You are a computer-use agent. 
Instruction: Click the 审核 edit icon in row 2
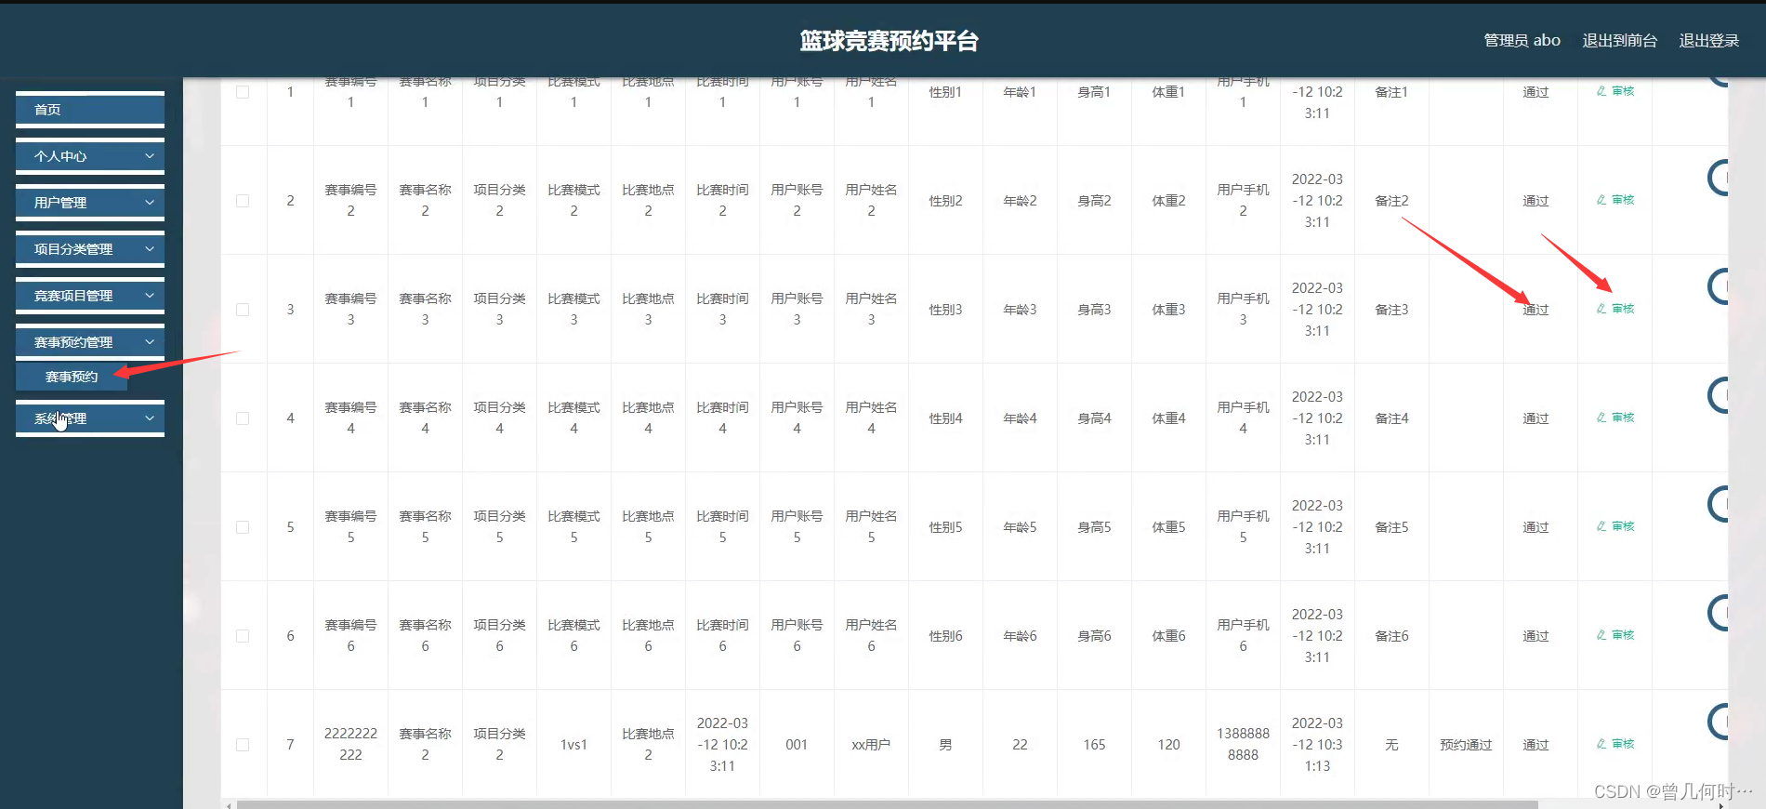click(x=1601, y=200)
